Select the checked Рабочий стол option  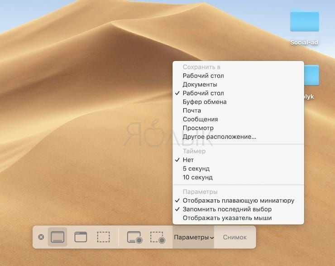[x=238, y=93]
